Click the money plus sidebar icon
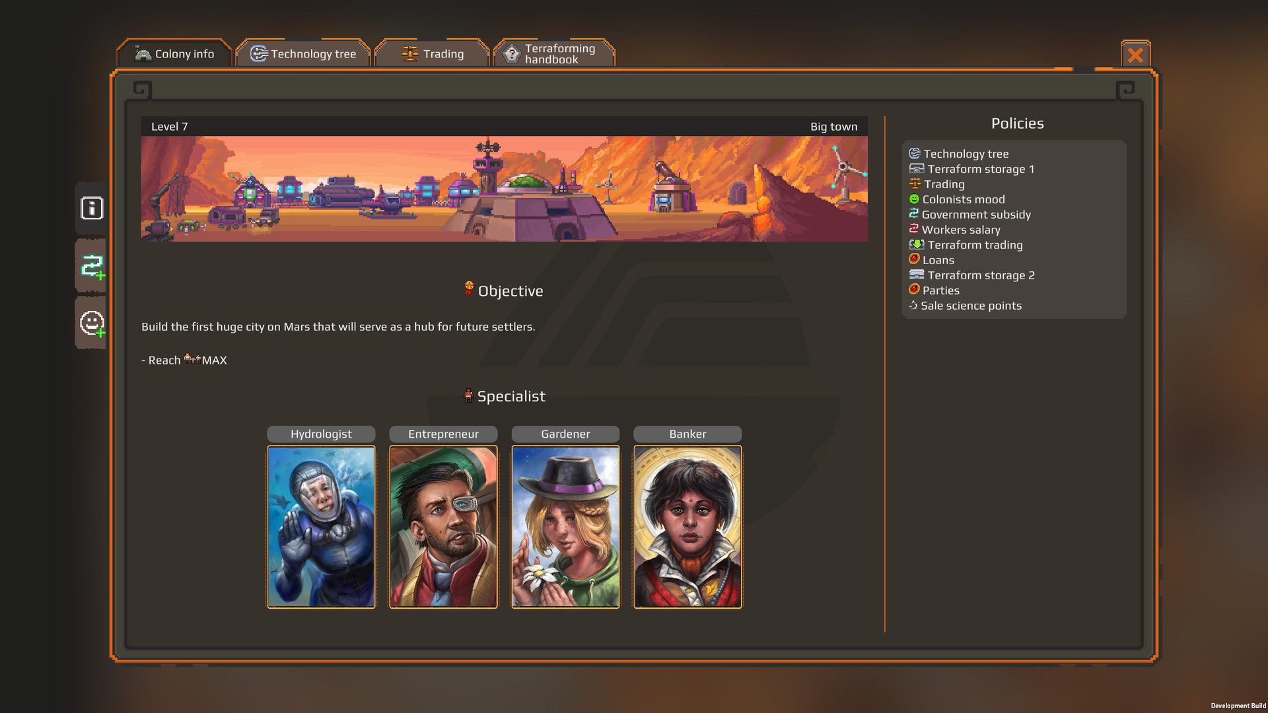 (x=92, y=266)
